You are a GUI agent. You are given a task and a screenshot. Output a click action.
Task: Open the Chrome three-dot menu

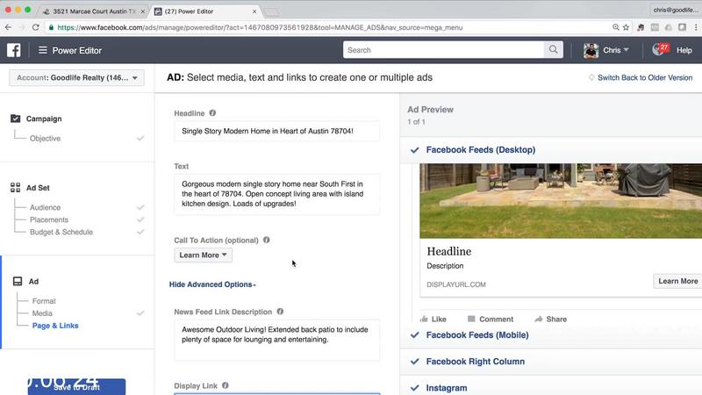(x=696, y=27)
